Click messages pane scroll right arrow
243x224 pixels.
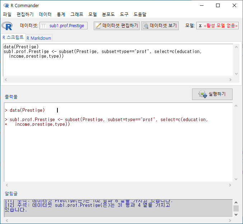click(x=230, y=221)
